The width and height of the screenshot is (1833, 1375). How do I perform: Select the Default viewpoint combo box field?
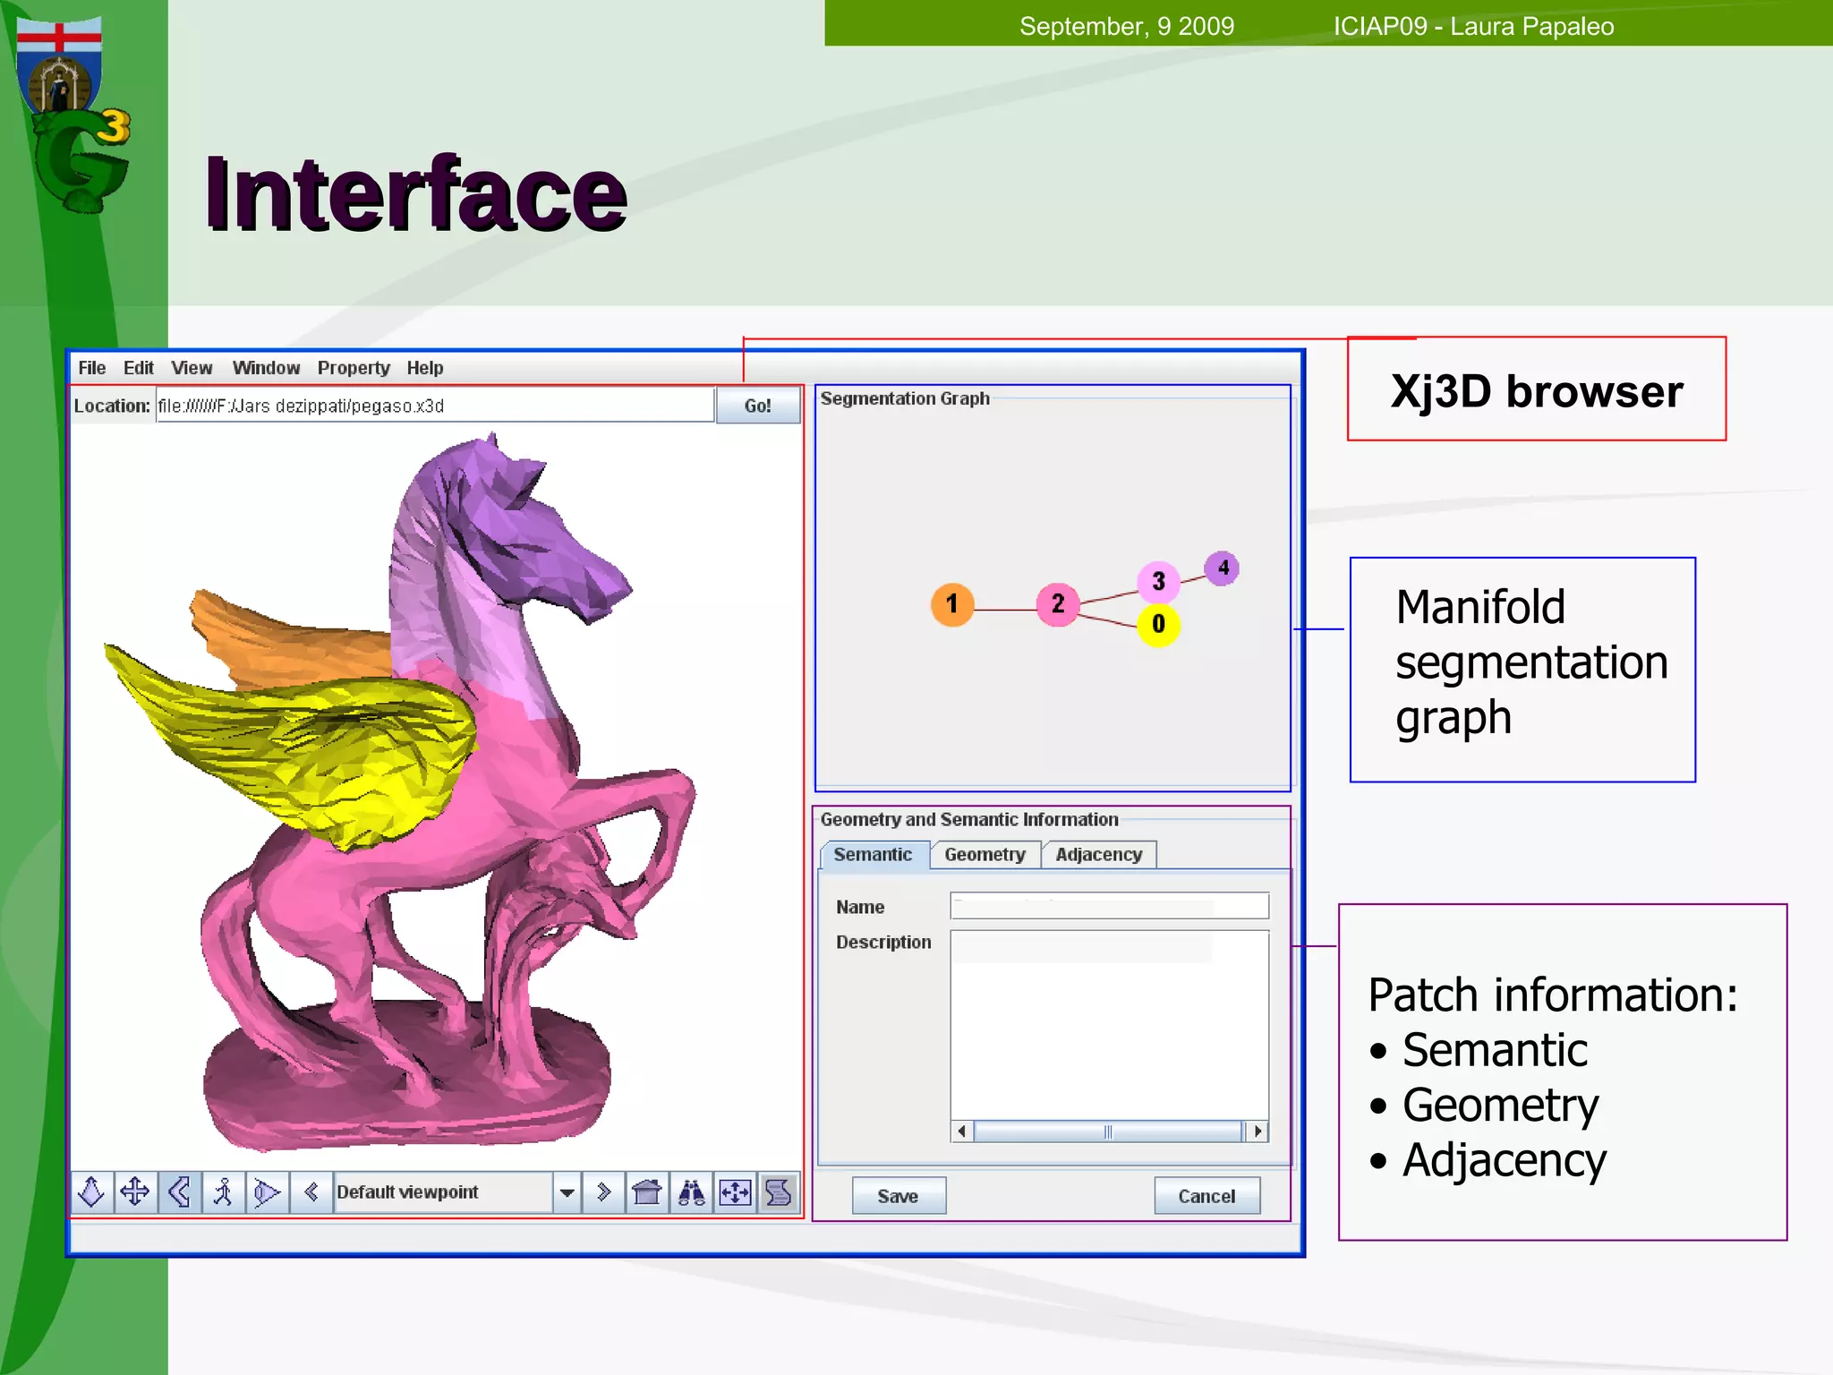pos(444,1192)
